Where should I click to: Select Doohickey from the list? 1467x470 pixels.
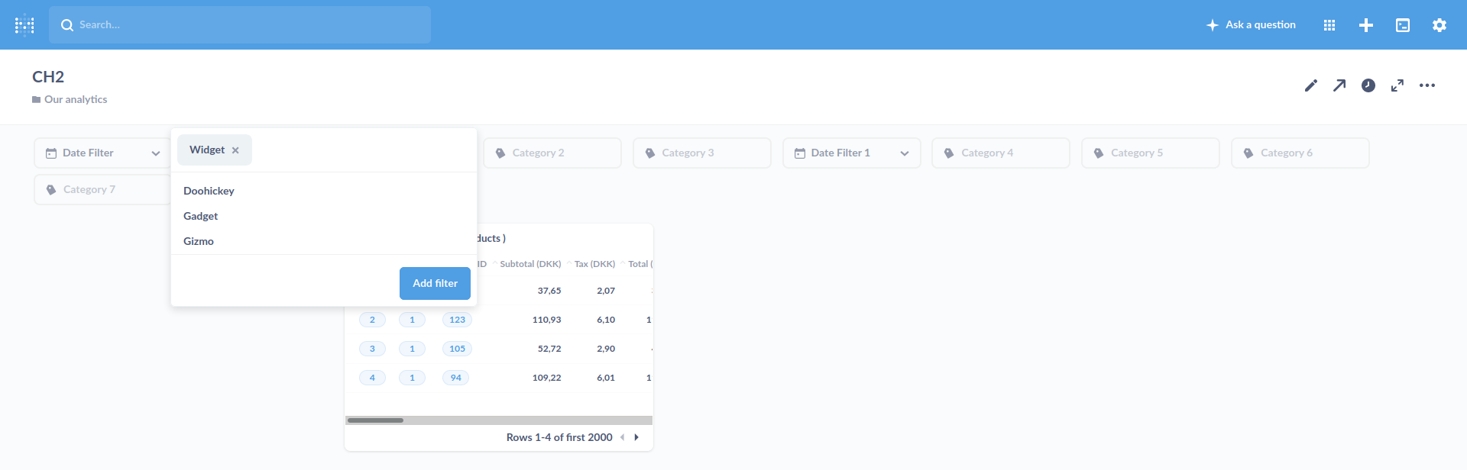[209, 191]
